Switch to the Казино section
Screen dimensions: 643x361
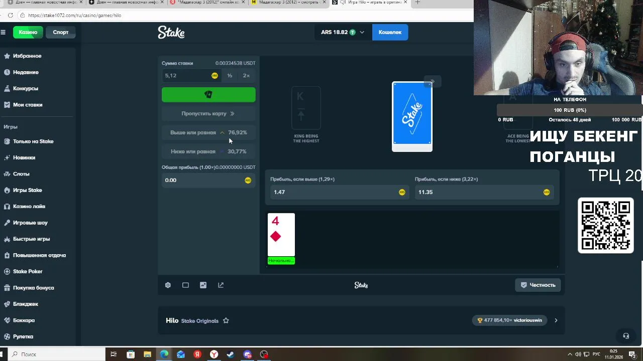(28, 32)
